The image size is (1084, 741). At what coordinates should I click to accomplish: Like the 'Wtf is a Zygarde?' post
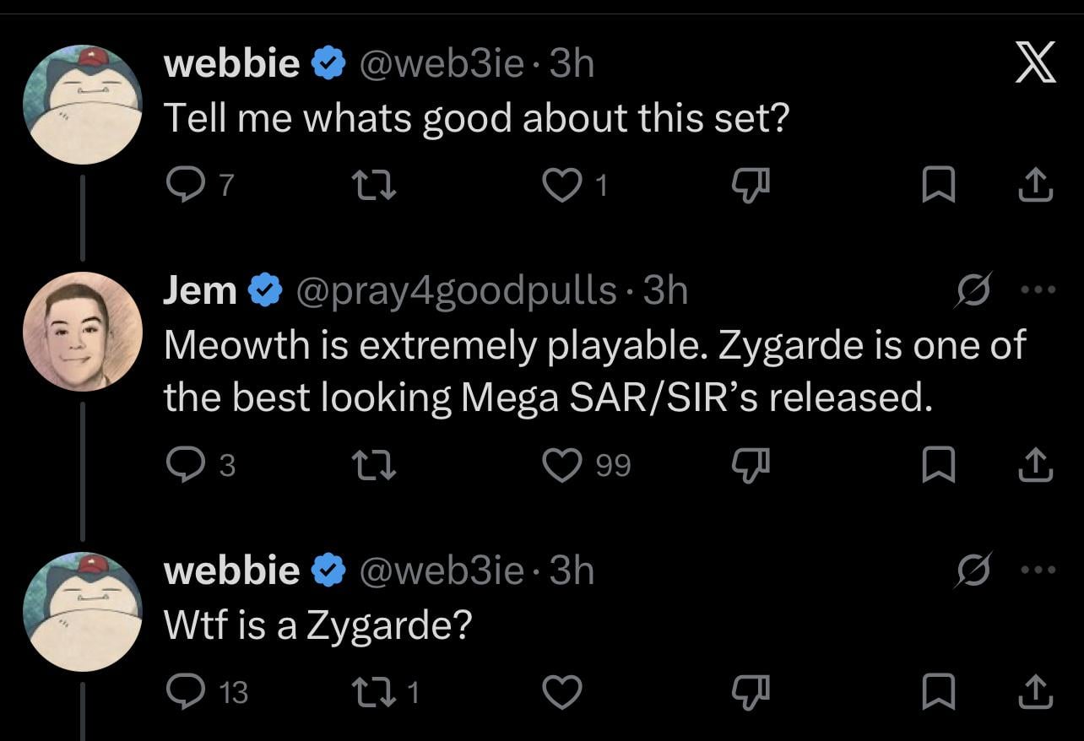[561, 692]
